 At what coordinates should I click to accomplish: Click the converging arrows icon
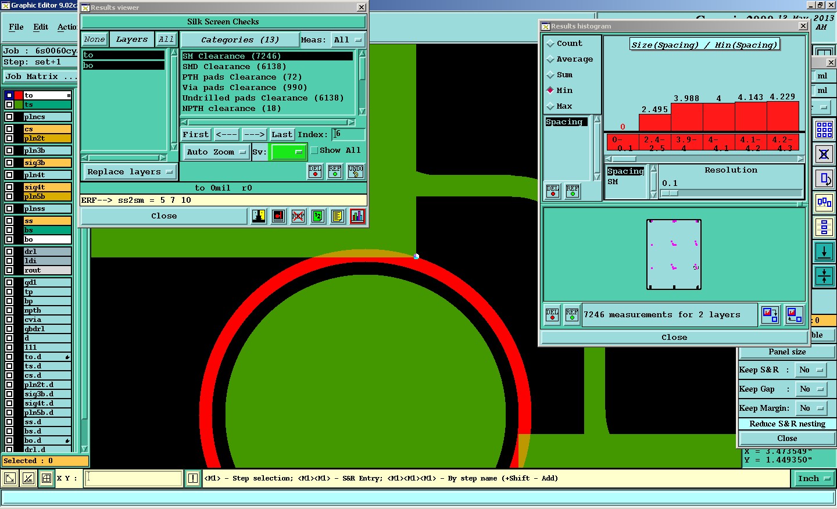pyautogui.click(x=824, y=276)
